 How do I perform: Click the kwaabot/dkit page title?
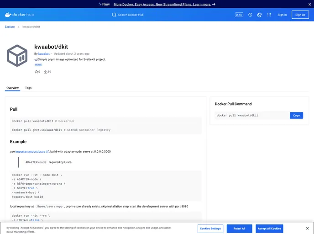tap(51, 47)
